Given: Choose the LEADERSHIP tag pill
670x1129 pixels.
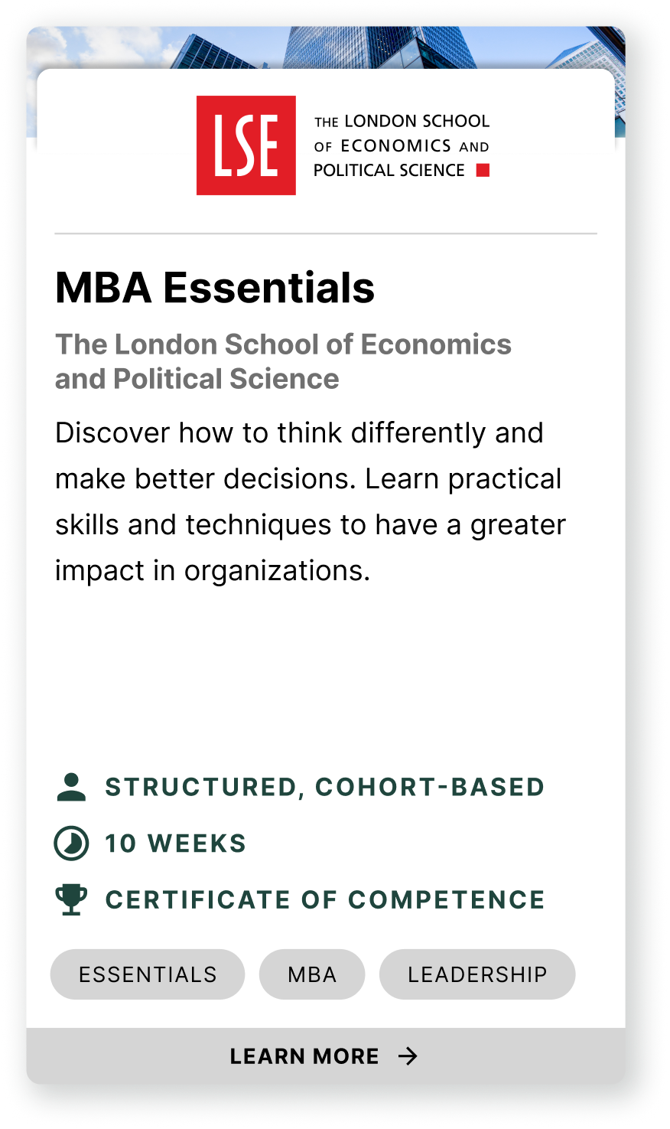Looking at the screenshot, I should 477,974.
